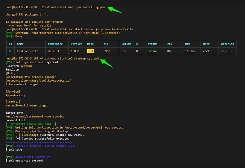The width and height of the screenshot is (245, 168).
Task: Click the root user cell in table
Action: [x=206, y=51]
